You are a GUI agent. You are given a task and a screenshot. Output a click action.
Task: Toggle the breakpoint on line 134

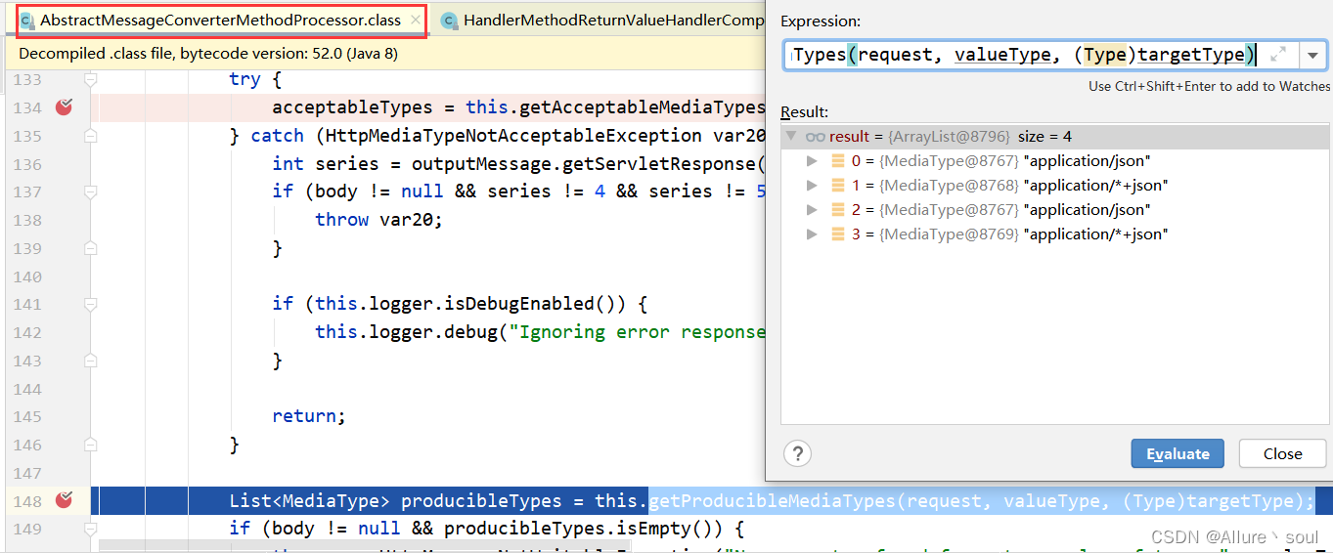65,107
